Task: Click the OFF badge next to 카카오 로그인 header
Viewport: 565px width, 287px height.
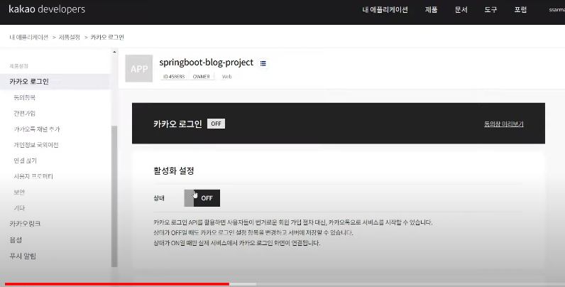Action: [x=216, y=124]
